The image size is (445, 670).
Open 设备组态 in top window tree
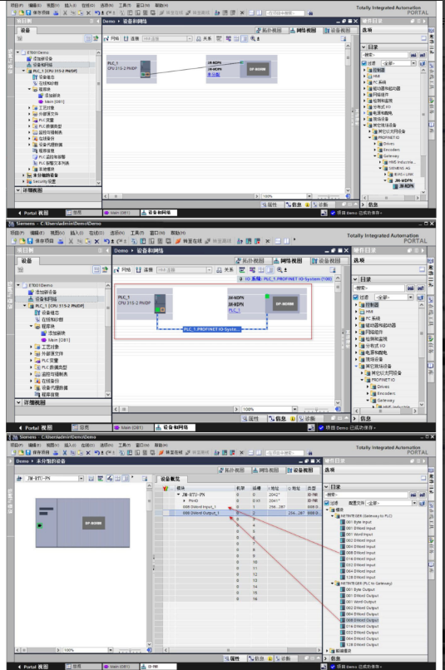point(43,77)
